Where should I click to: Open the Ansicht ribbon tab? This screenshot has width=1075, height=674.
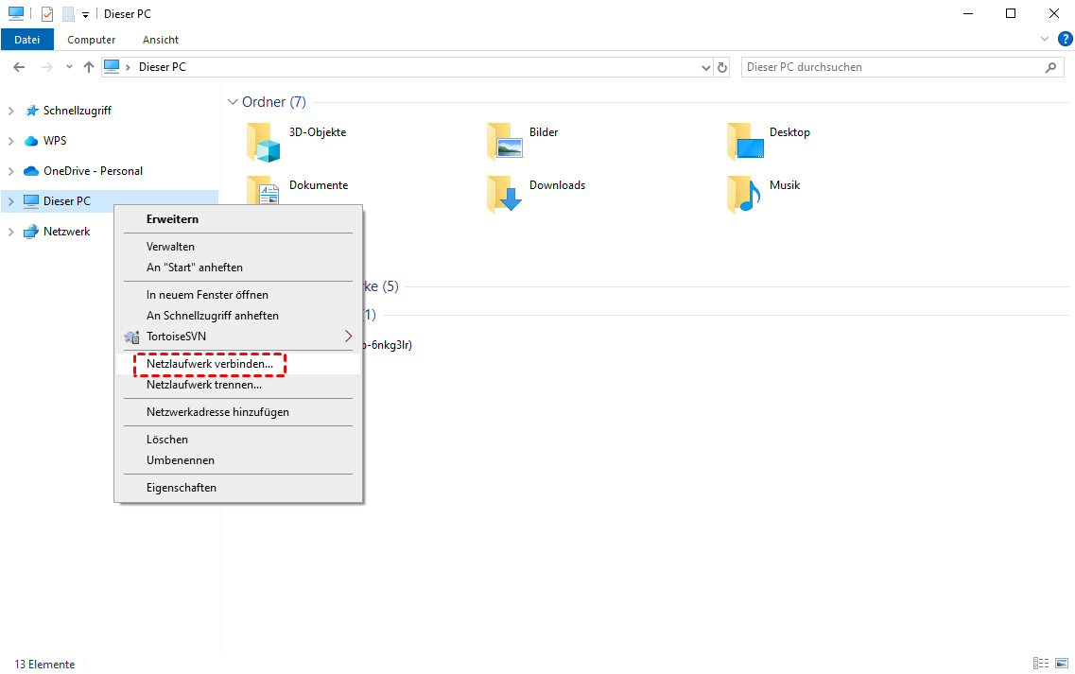click(x=161, y=40)
